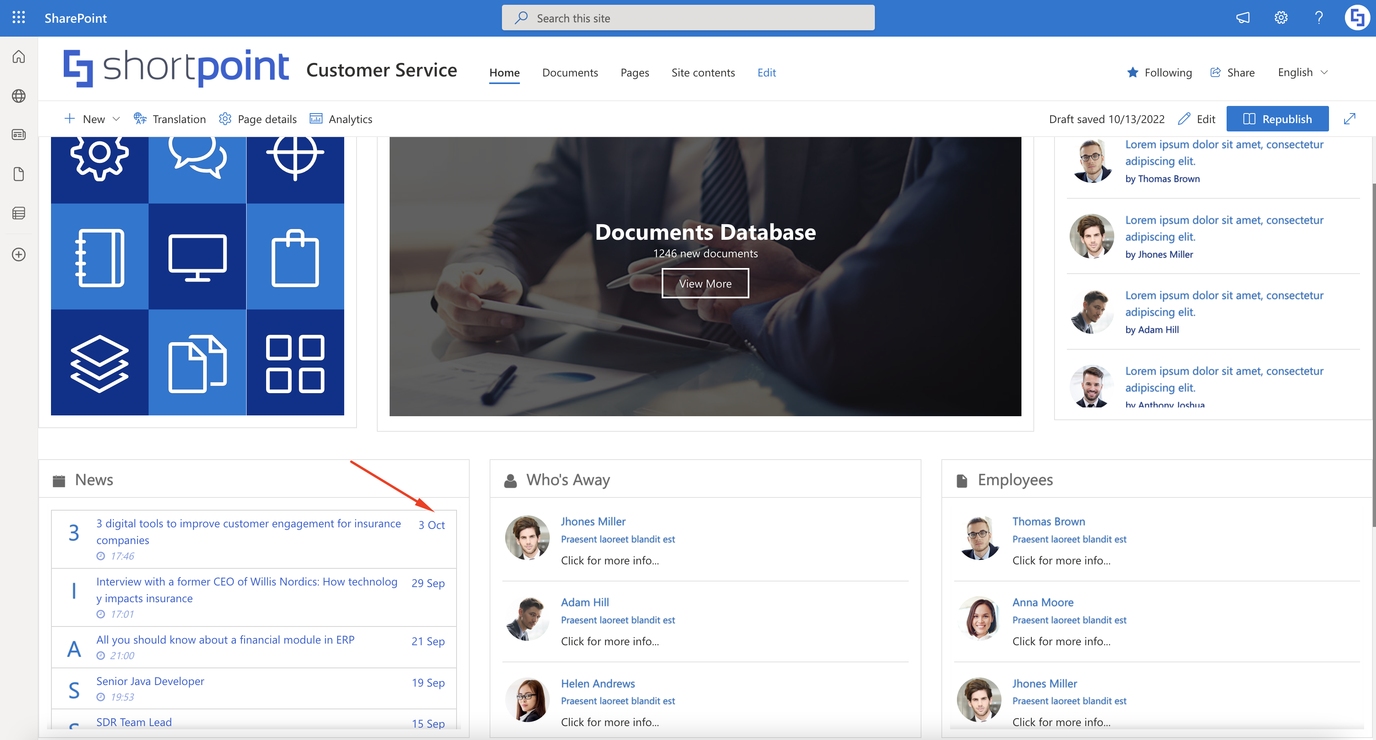
Task: Click the Search this site field
Action: coord(688,18)
